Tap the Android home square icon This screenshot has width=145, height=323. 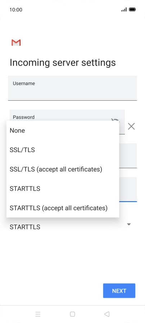click(72, 314)
